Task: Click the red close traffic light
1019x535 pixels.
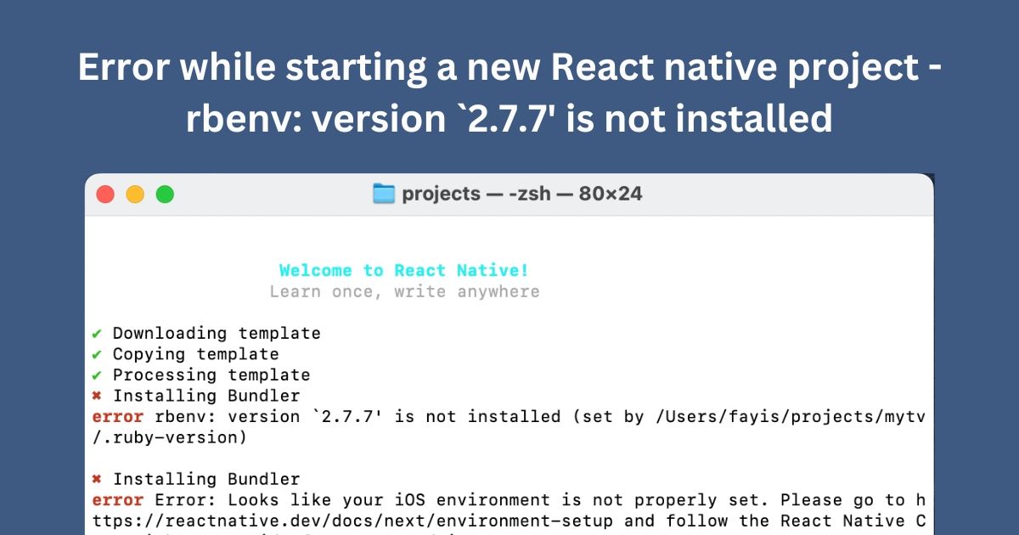Action: point(105,194)
